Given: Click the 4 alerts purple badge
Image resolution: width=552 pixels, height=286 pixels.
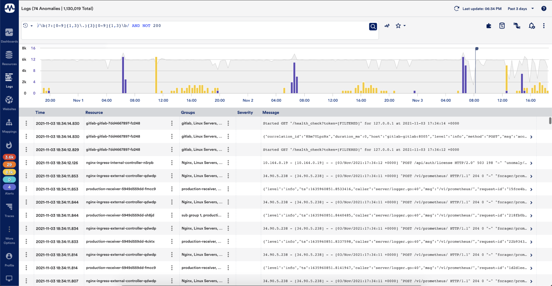Looking at the screenshot, I should [9, 187].
